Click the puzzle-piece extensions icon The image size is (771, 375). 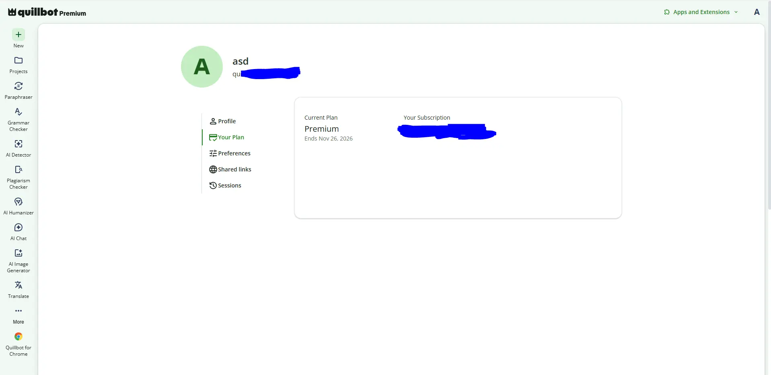(667, 12)
